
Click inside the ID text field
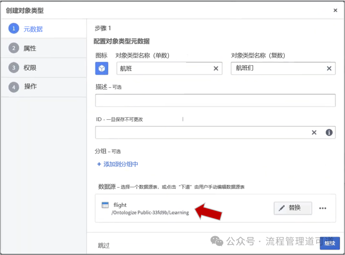click(201, 132)
